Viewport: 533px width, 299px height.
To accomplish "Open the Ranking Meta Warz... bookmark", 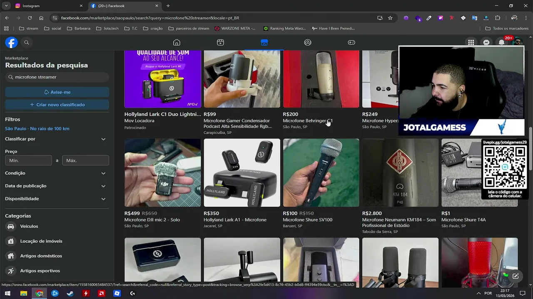I will click(x=284, y=28).
